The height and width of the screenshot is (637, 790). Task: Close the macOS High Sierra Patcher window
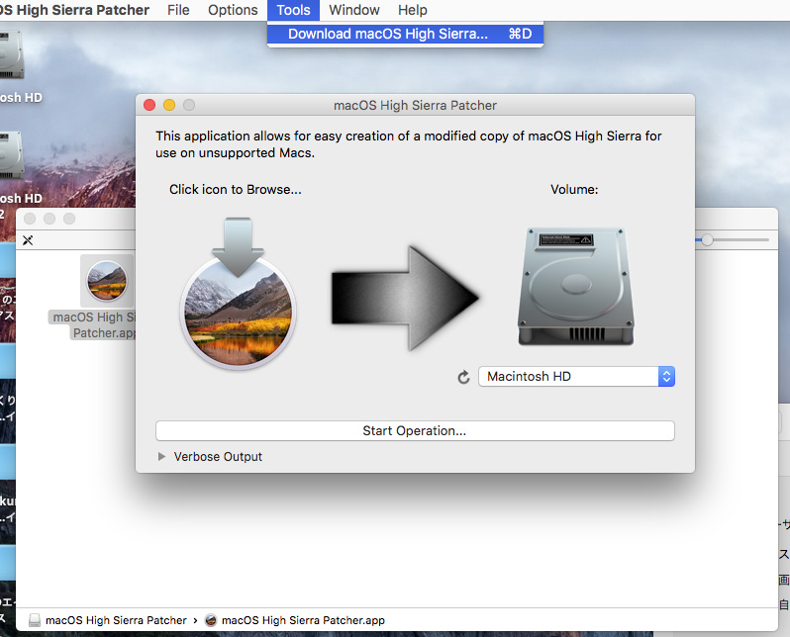149,105
